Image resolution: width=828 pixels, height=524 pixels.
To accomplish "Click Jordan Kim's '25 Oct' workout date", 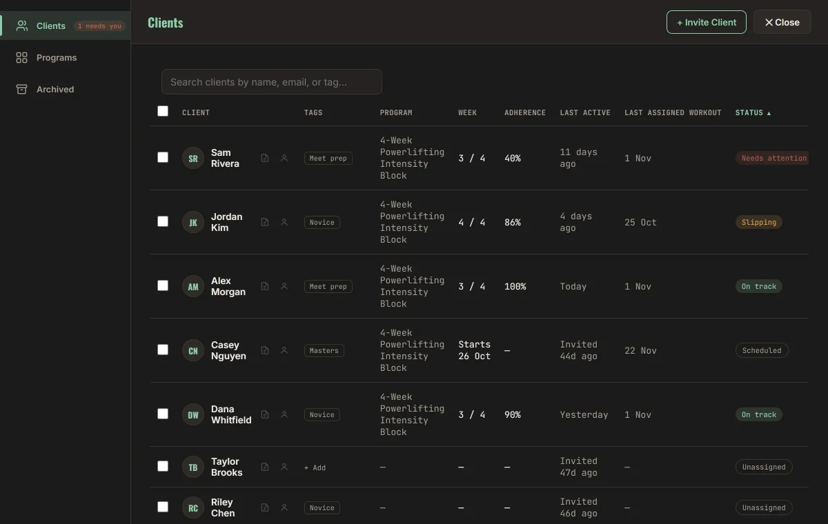I will pyautogui.click(x=641, y=222).
